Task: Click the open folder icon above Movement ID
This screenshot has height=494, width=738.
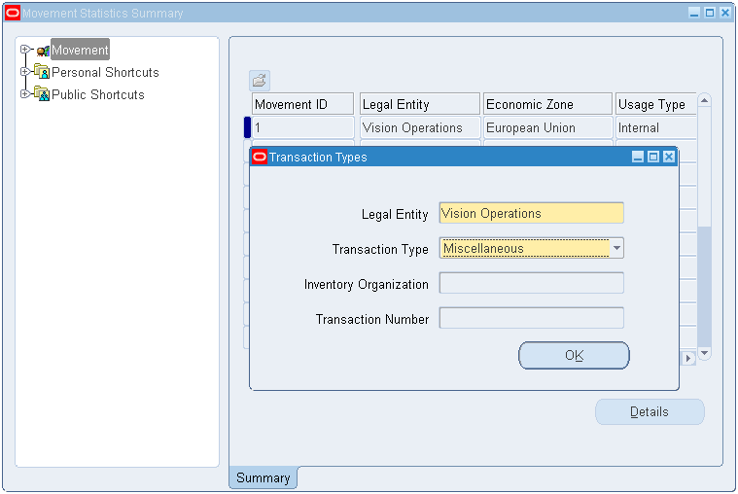Action: [260, 81]
